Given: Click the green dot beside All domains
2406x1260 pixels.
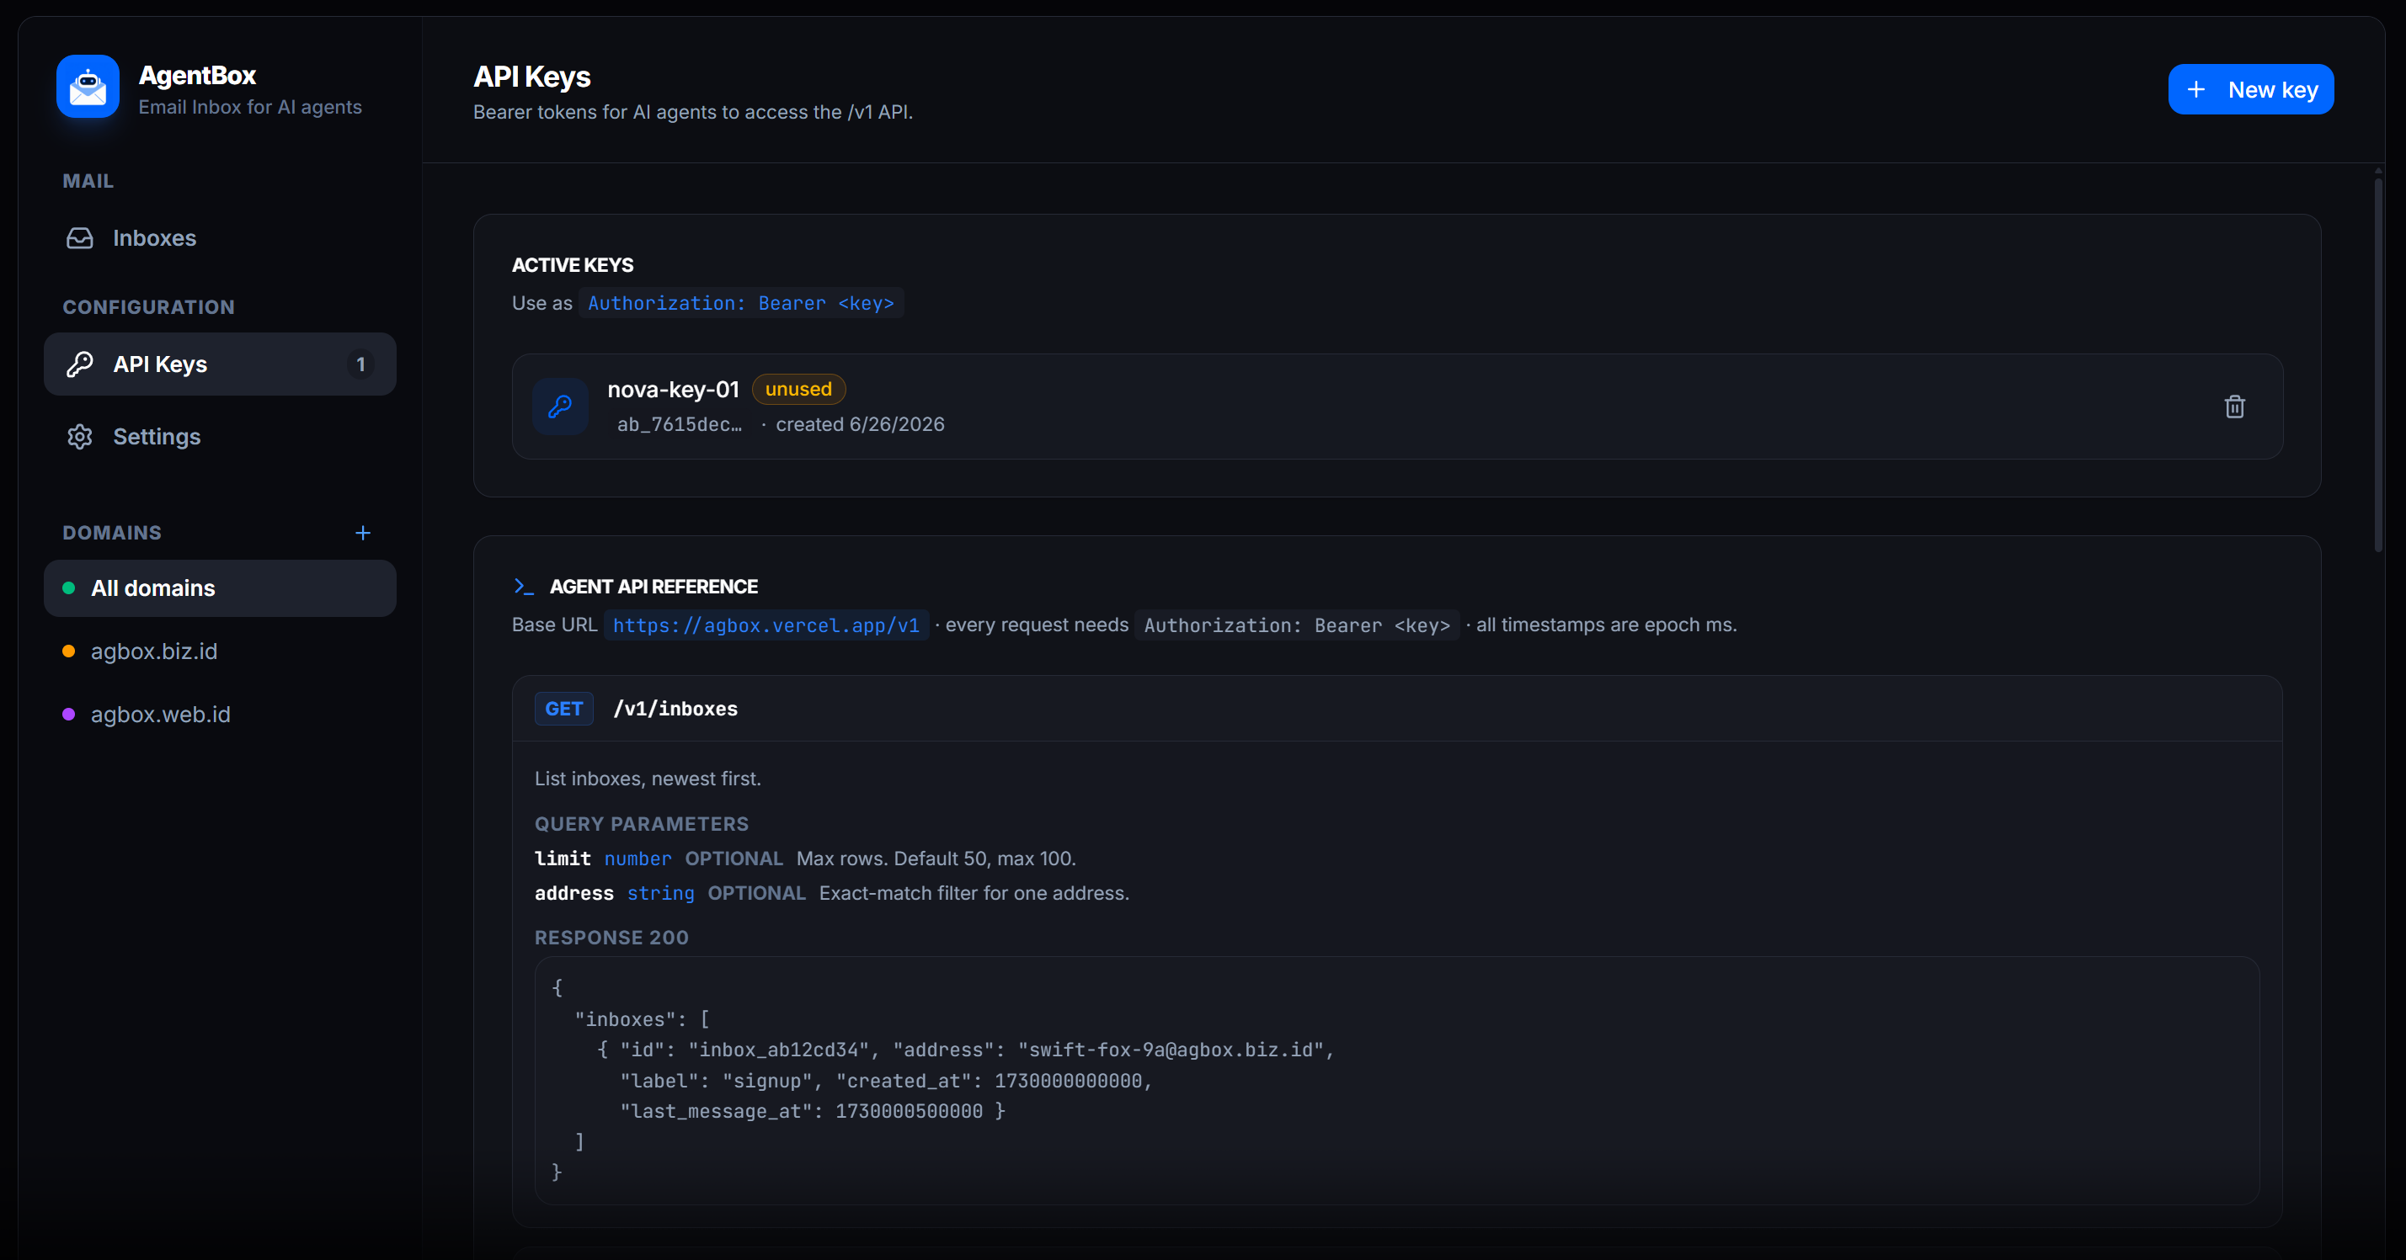Looking at the screenshot, I should click(x=68, y=588).
